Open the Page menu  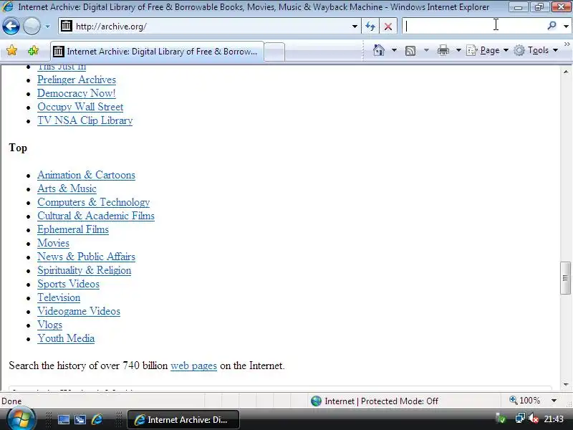pyautogui.click(x=487, y=50)
